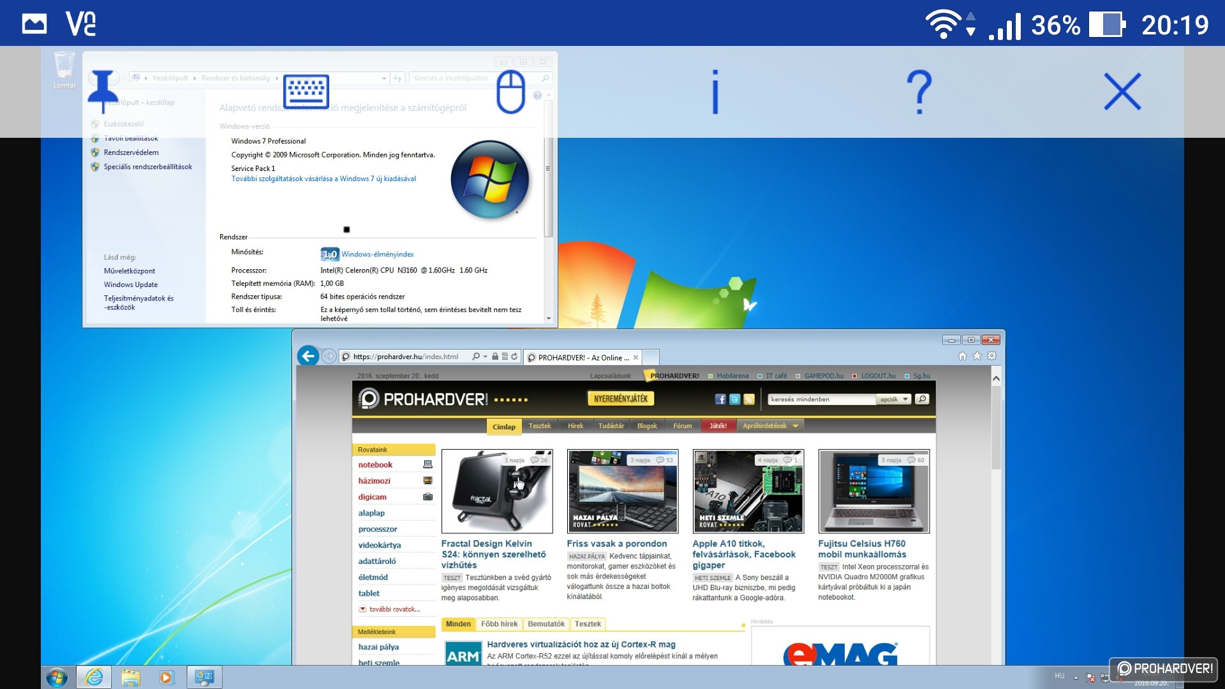Click the security lock icon in address bar
The height and width of the screenshot is (689, 1225).
click(x=494, y=357)
